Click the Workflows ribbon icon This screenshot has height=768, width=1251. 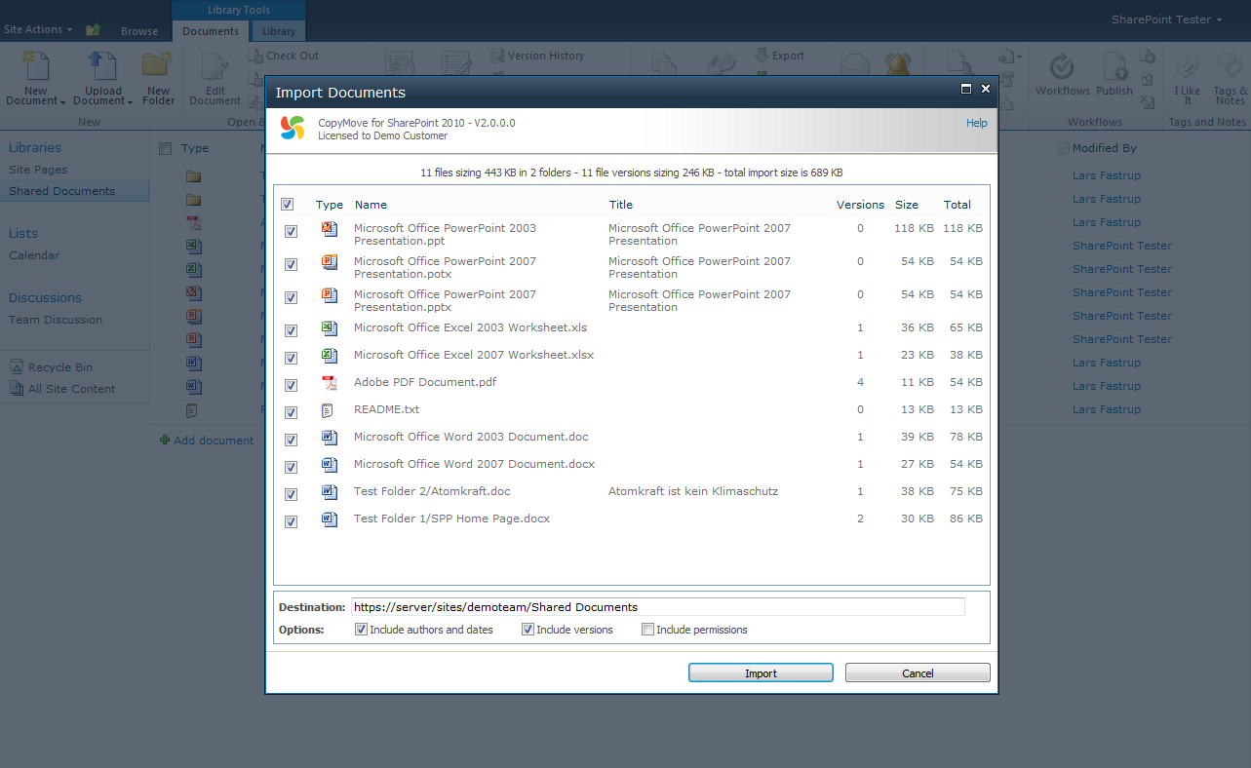click(x=1062, y=66)
